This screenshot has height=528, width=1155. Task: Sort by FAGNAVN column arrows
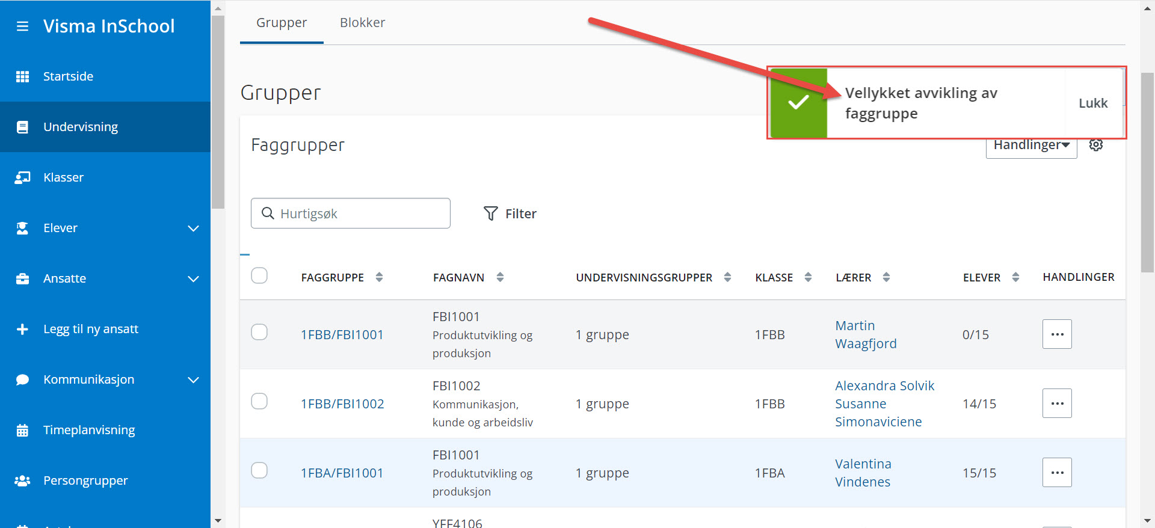(x=500, y=277)
